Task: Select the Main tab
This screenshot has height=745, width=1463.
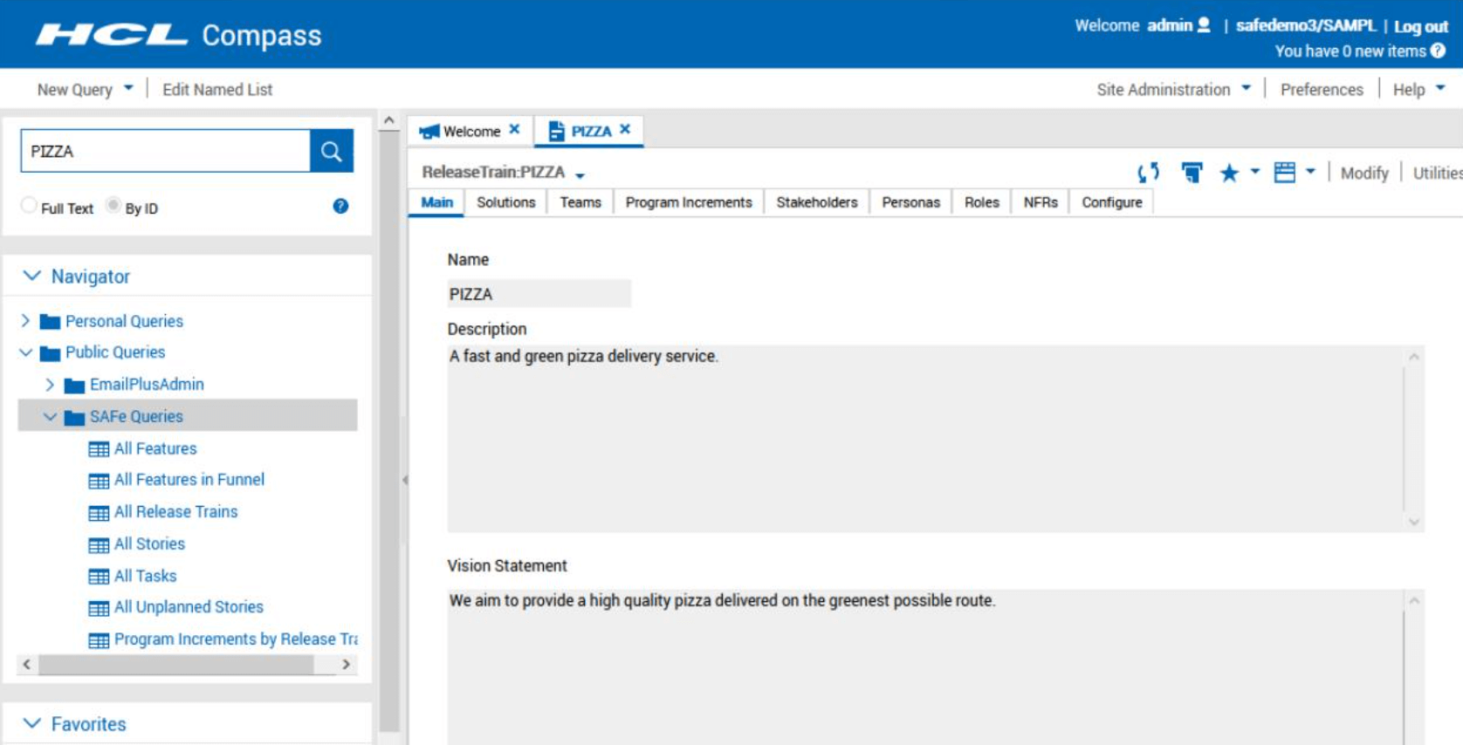Action: coord(436,202)
